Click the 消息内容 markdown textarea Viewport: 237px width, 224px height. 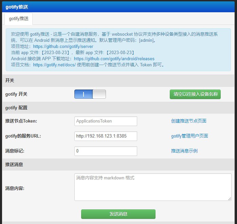click(153, 187)
